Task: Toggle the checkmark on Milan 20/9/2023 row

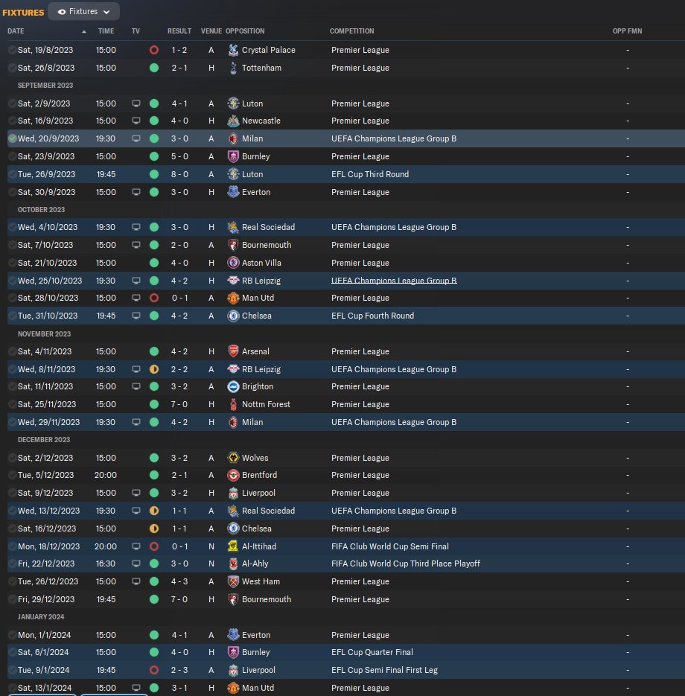Action: [12, 138]
